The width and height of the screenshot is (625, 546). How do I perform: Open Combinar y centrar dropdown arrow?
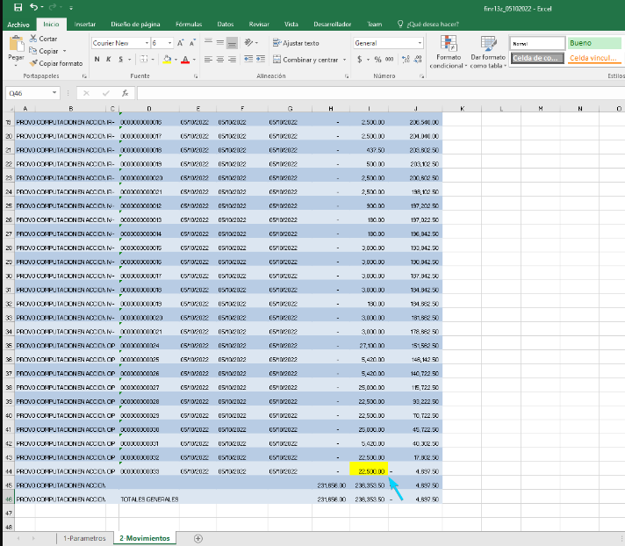click(344, 60)
